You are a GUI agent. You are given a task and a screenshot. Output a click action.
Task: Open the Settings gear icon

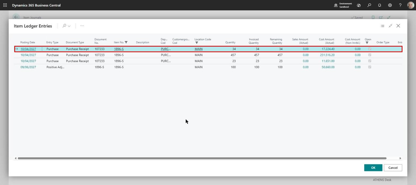click(390, 5)
